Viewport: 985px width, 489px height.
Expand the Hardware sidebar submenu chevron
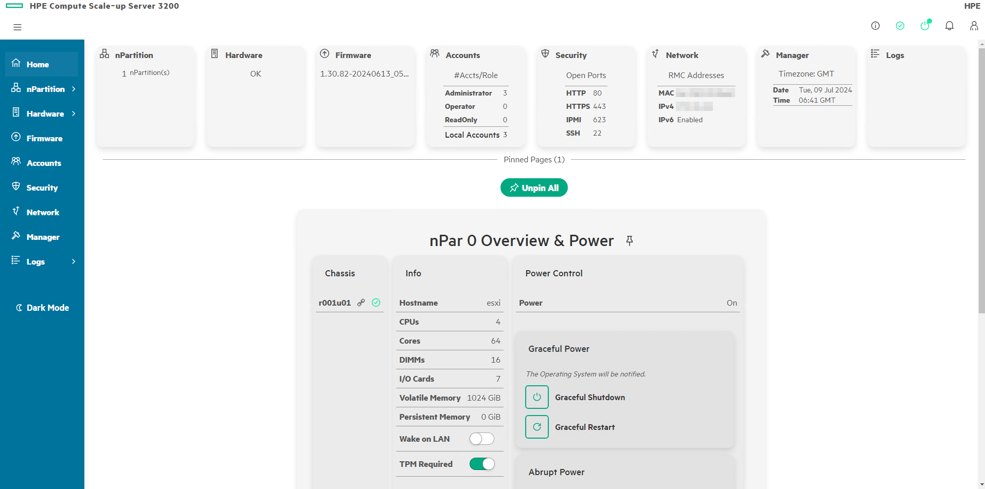point(74,114)
